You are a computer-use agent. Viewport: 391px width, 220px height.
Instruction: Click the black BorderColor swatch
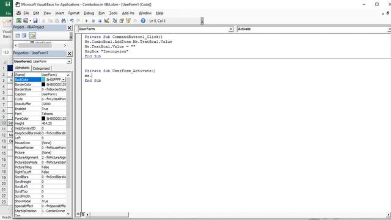(x=43, y=84)
